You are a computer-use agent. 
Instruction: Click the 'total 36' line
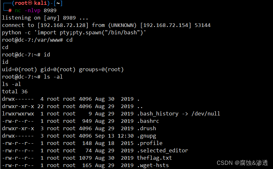15,91
